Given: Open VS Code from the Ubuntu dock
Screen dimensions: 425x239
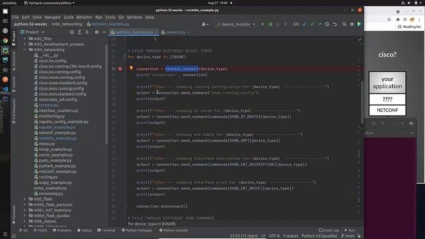Looking at the screenshot, I should click(5, 89).
